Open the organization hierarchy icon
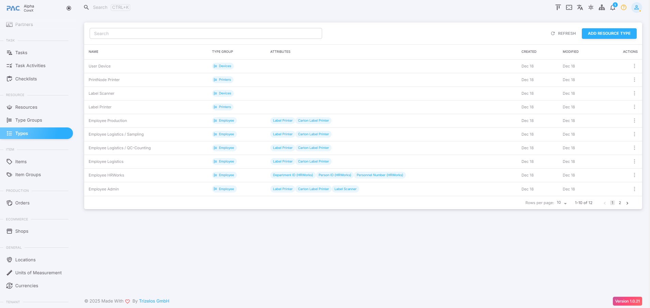Image resolution: width=650 pixels, height=308 pixels. pyautogui.click(x=602, y=7)
